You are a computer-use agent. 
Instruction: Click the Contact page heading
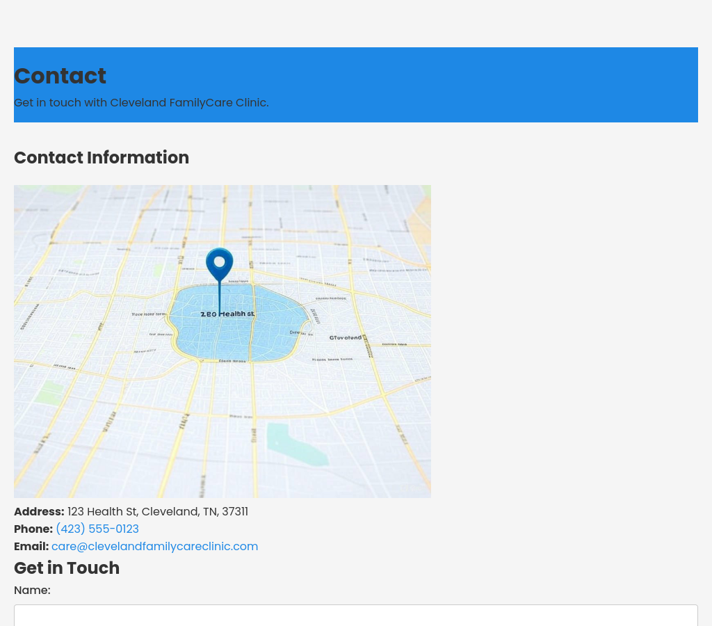tap(60, 76)
